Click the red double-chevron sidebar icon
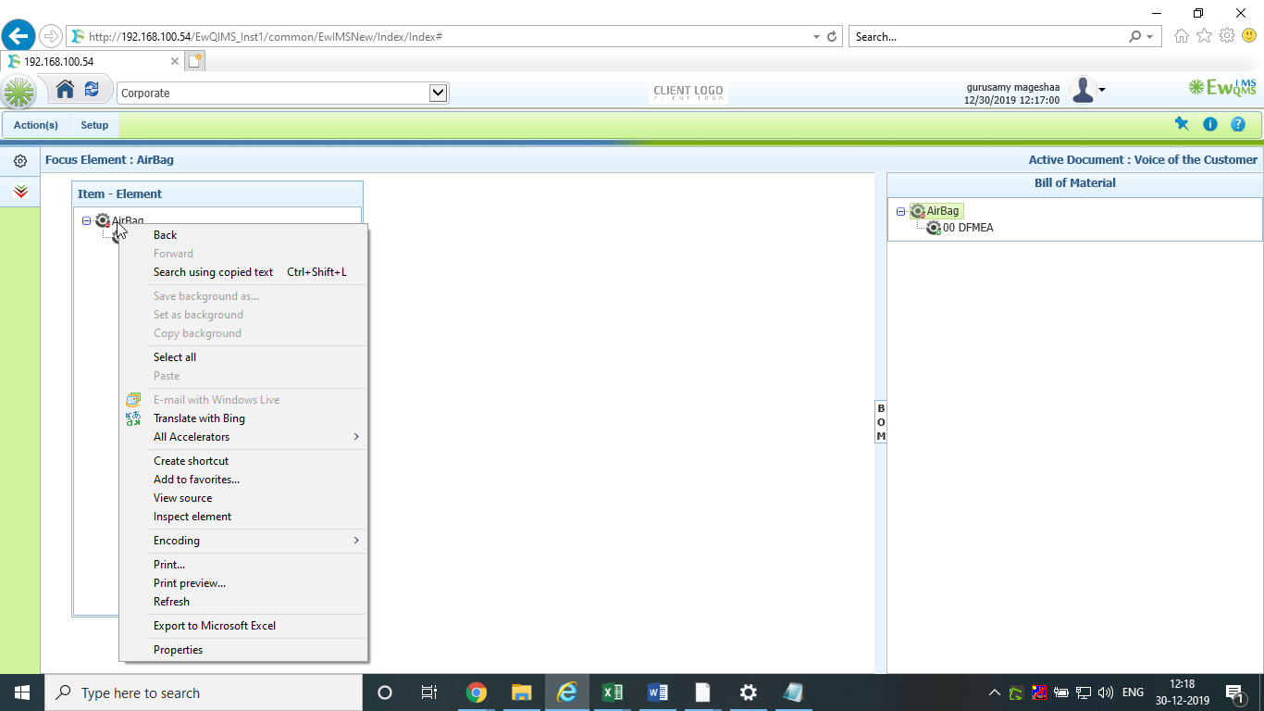 pyautogui.click(x=20, y=192)
